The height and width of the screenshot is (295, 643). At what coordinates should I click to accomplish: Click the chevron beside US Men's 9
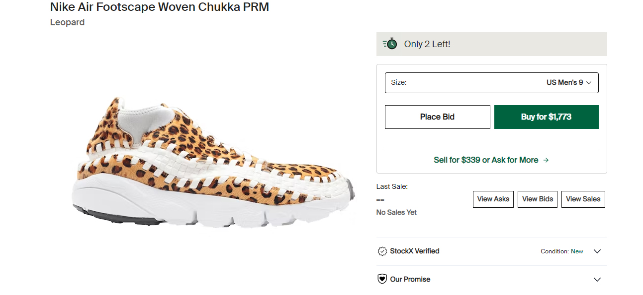[589, 83]
